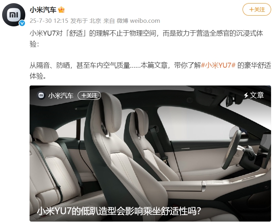The image size is (275, 223).
Task: Click the 发布于 北京 location text
Action: point(86,21)
